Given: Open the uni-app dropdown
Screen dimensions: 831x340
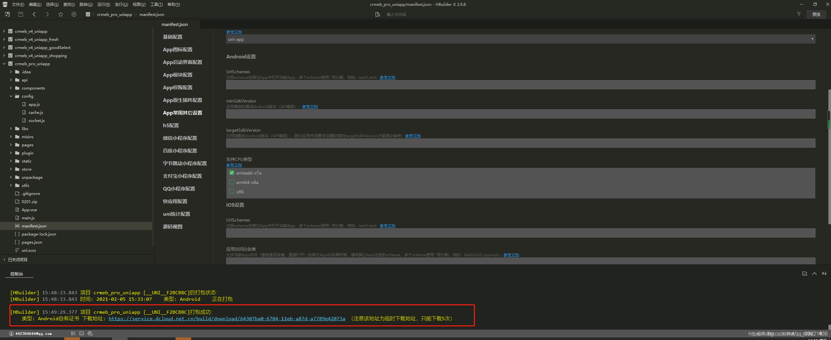Looking at the screenshot, I should [x=521, y=39].
